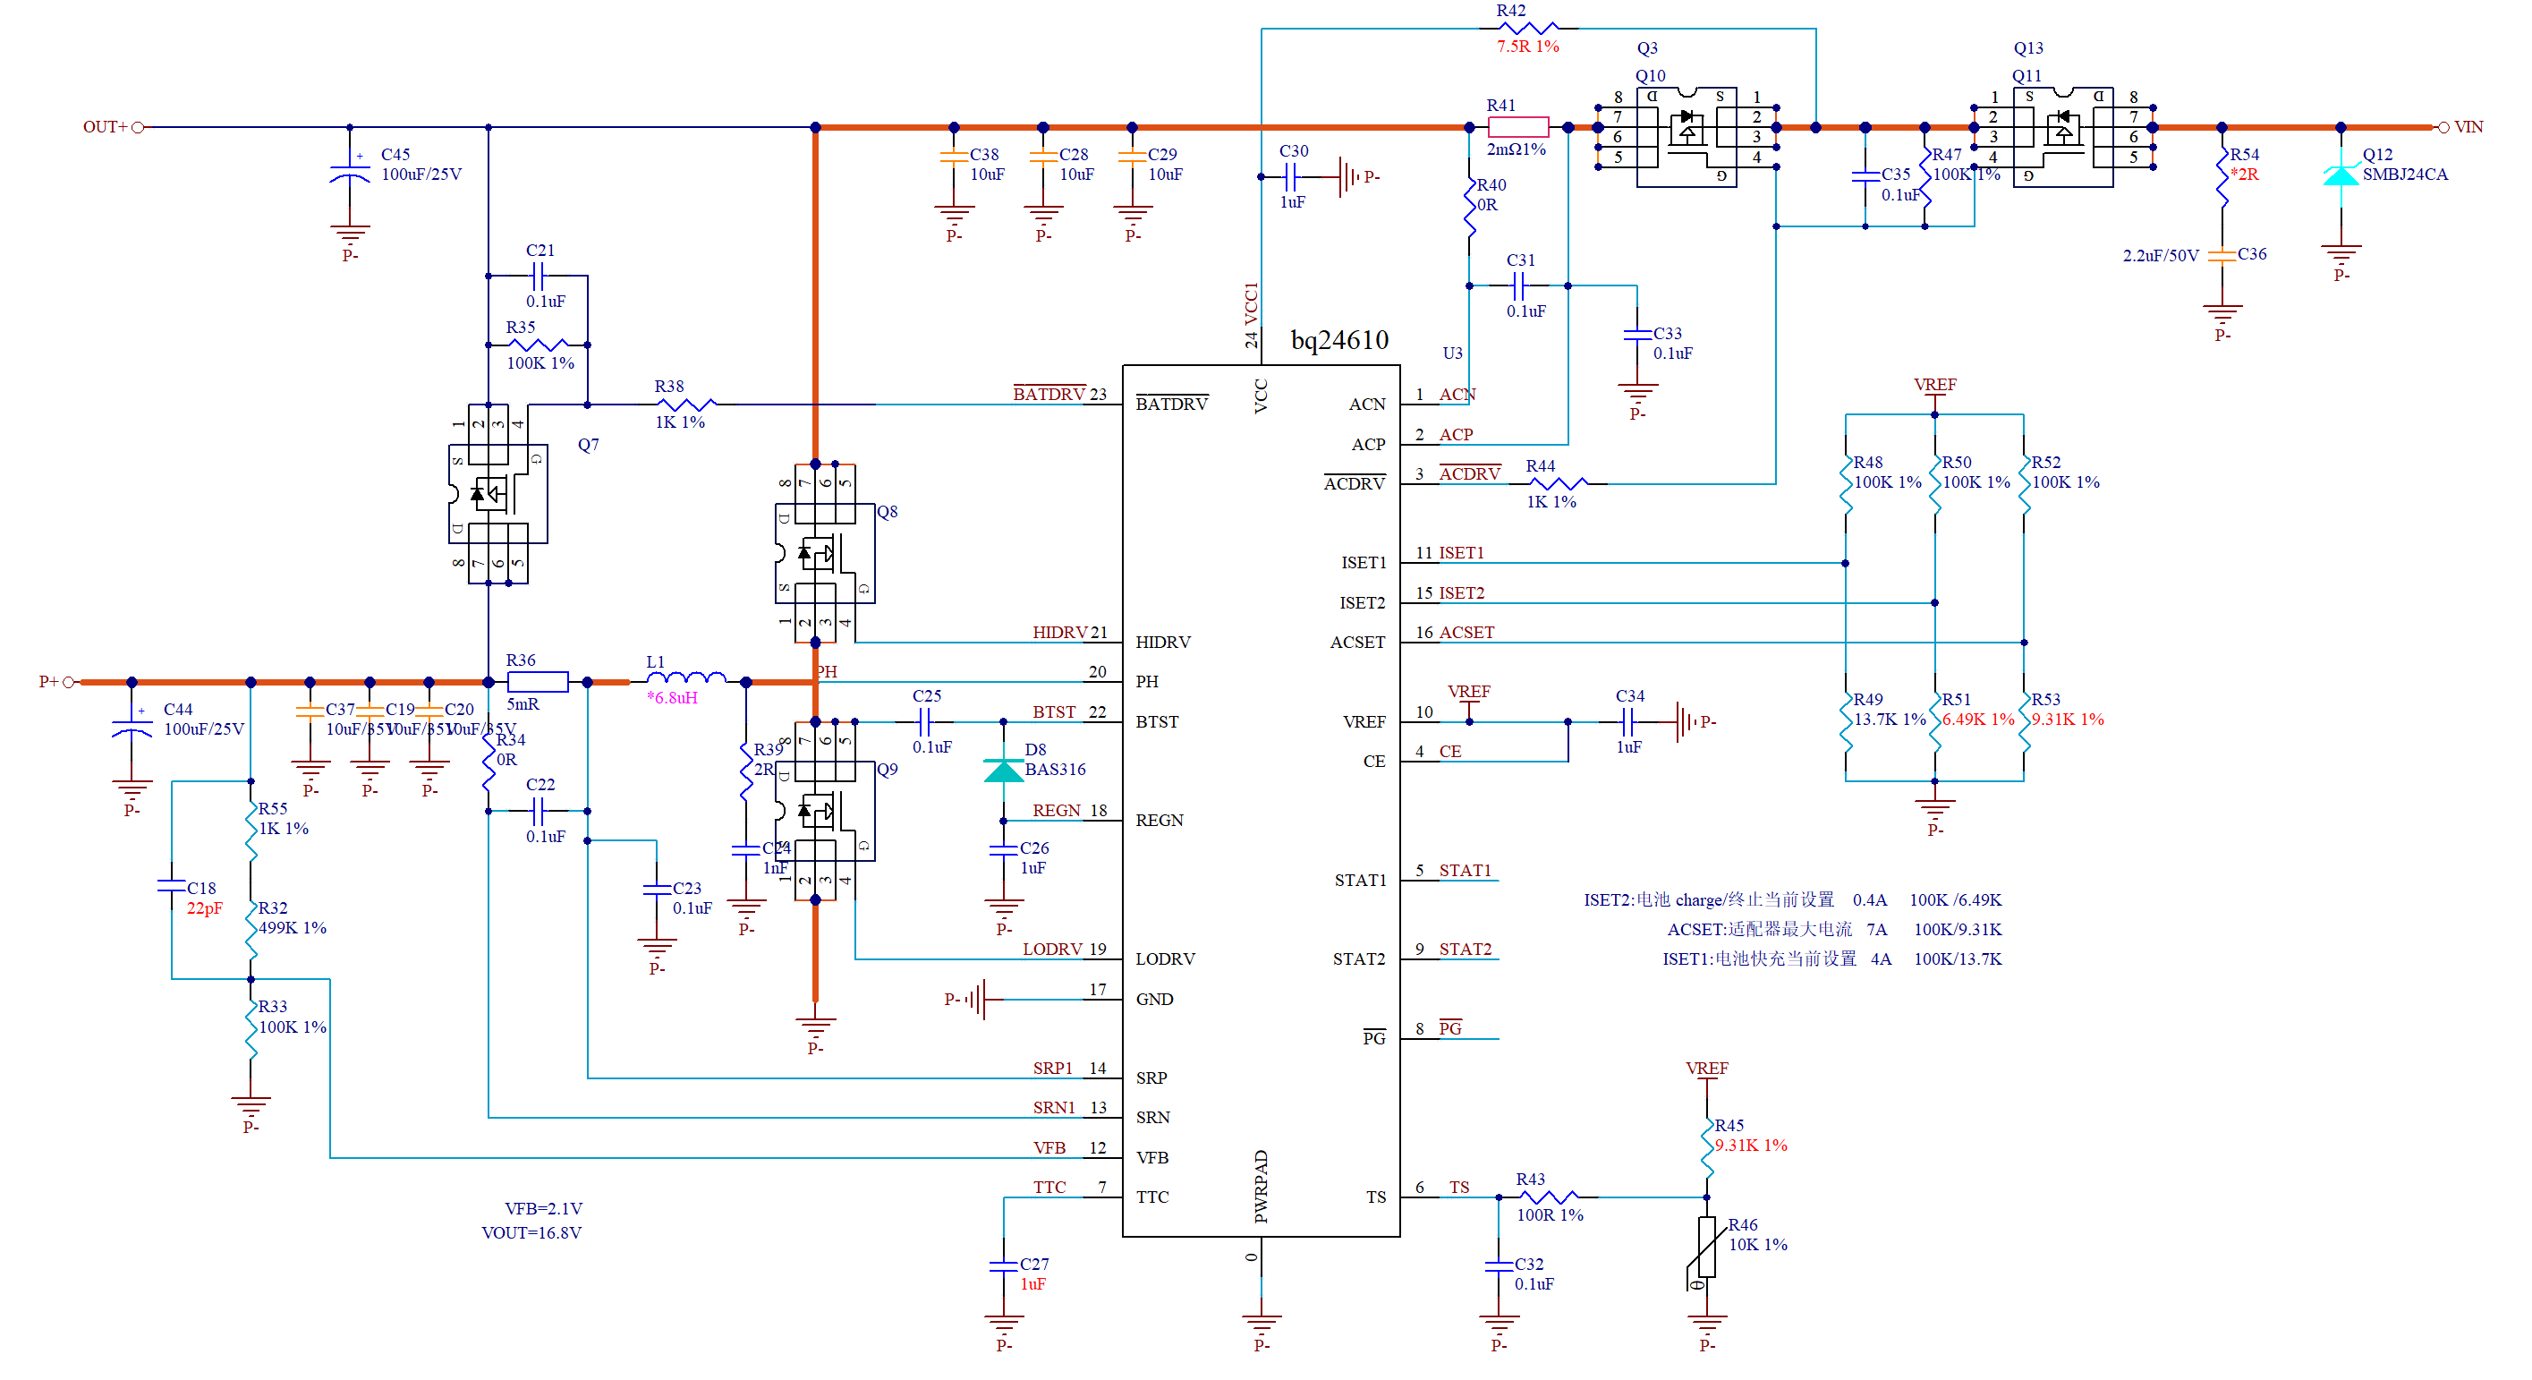Click the *6.8uH inductor value
Viewport: 2532px width, 1380px height.
tap(672, 698)
